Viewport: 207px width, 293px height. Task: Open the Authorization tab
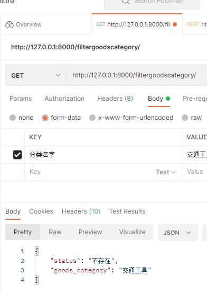[64, 99]
